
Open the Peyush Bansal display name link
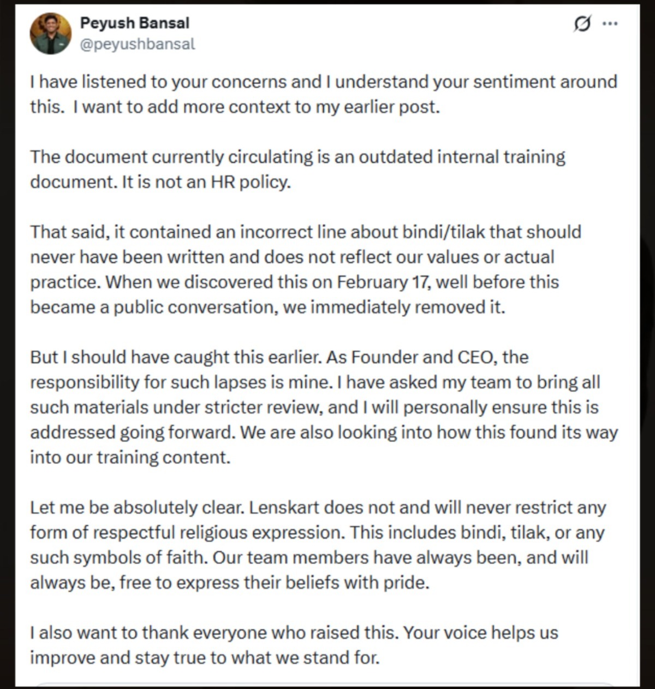(135, 23)
